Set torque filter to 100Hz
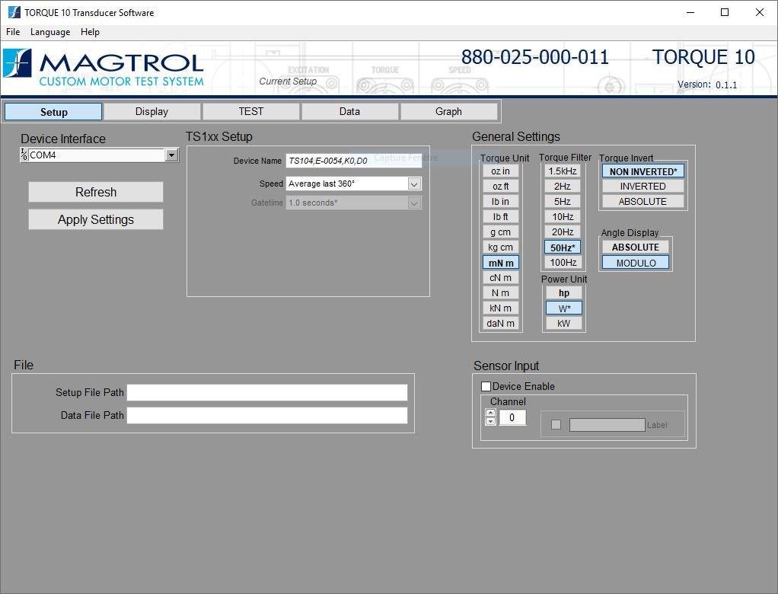 pyautogui.click(x=563, y=263)
